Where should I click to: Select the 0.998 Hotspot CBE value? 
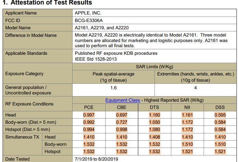pos(121,129)
